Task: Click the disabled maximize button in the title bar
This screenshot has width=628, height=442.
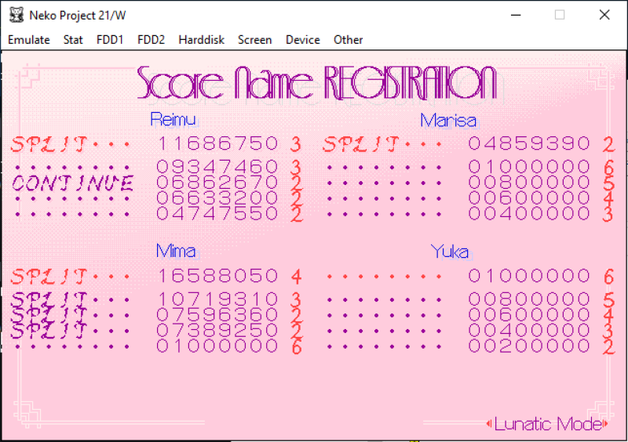Action: point(560,15)
